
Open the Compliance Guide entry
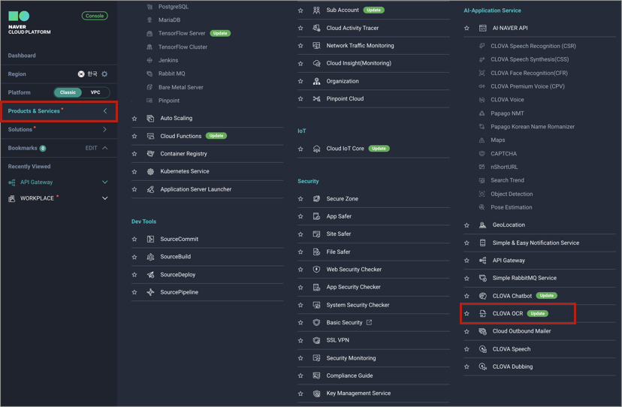click(349, 375)
